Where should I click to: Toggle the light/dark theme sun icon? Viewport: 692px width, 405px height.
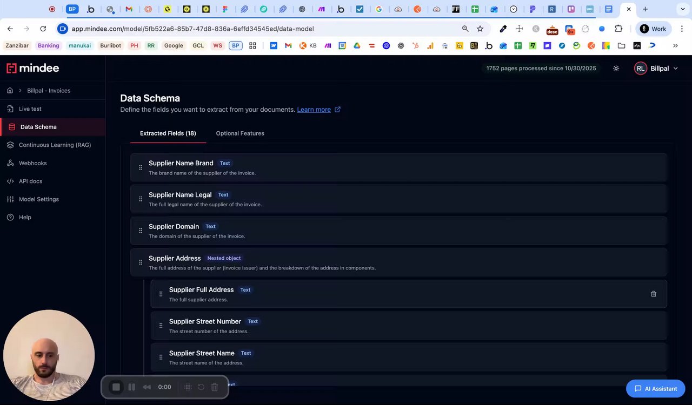click(x=616, y=69)
